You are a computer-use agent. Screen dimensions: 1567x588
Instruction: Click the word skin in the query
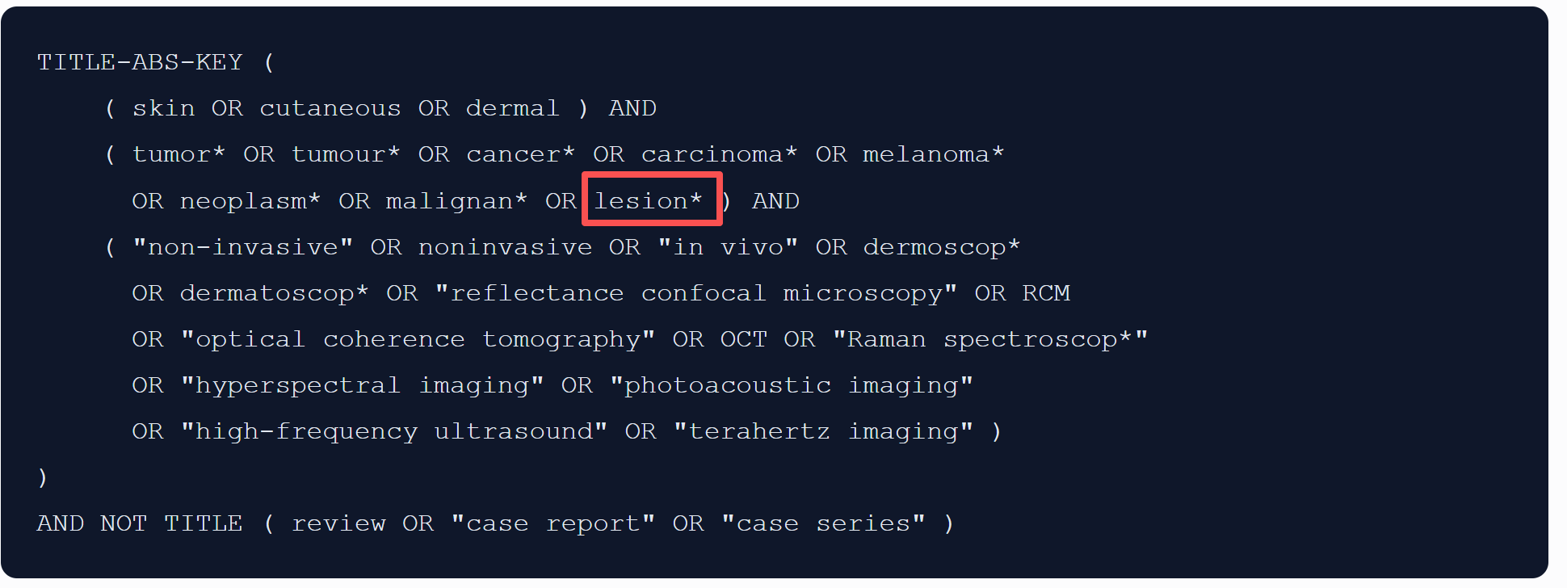[x=164, y=108]
